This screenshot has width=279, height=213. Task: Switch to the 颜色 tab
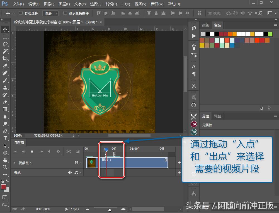pyautogui.click(x=205, y=25)
